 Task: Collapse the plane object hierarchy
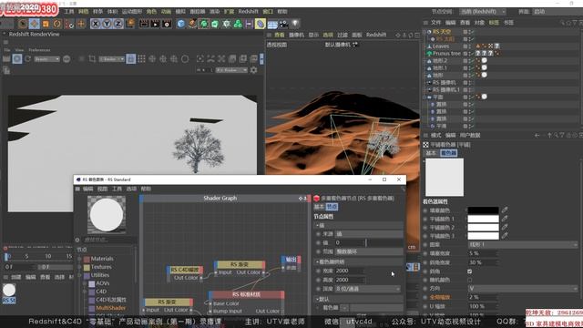425,97
